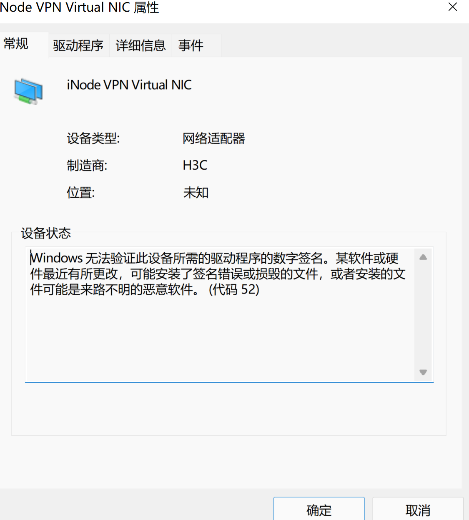Click the 设备类型 label

93,138
